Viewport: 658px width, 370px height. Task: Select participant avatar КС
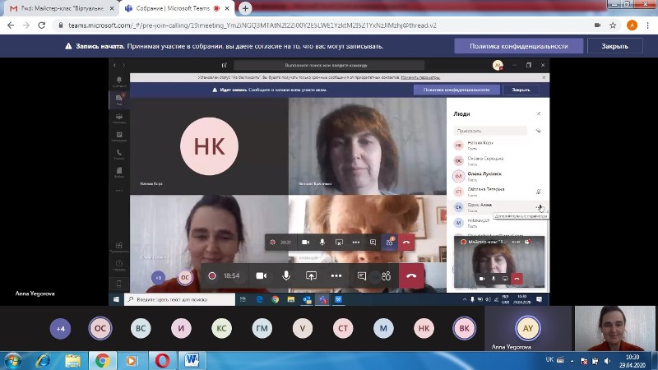coord(221,328)
